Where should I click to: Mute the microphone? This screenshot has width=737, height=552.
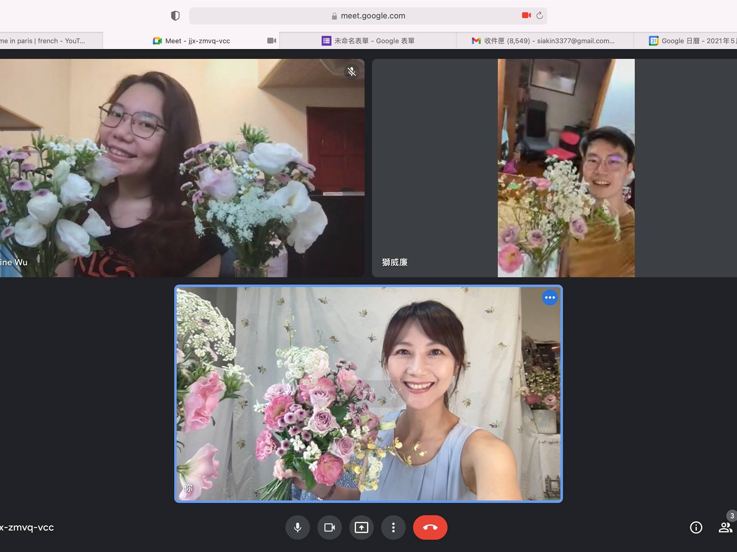coord(297,527)
